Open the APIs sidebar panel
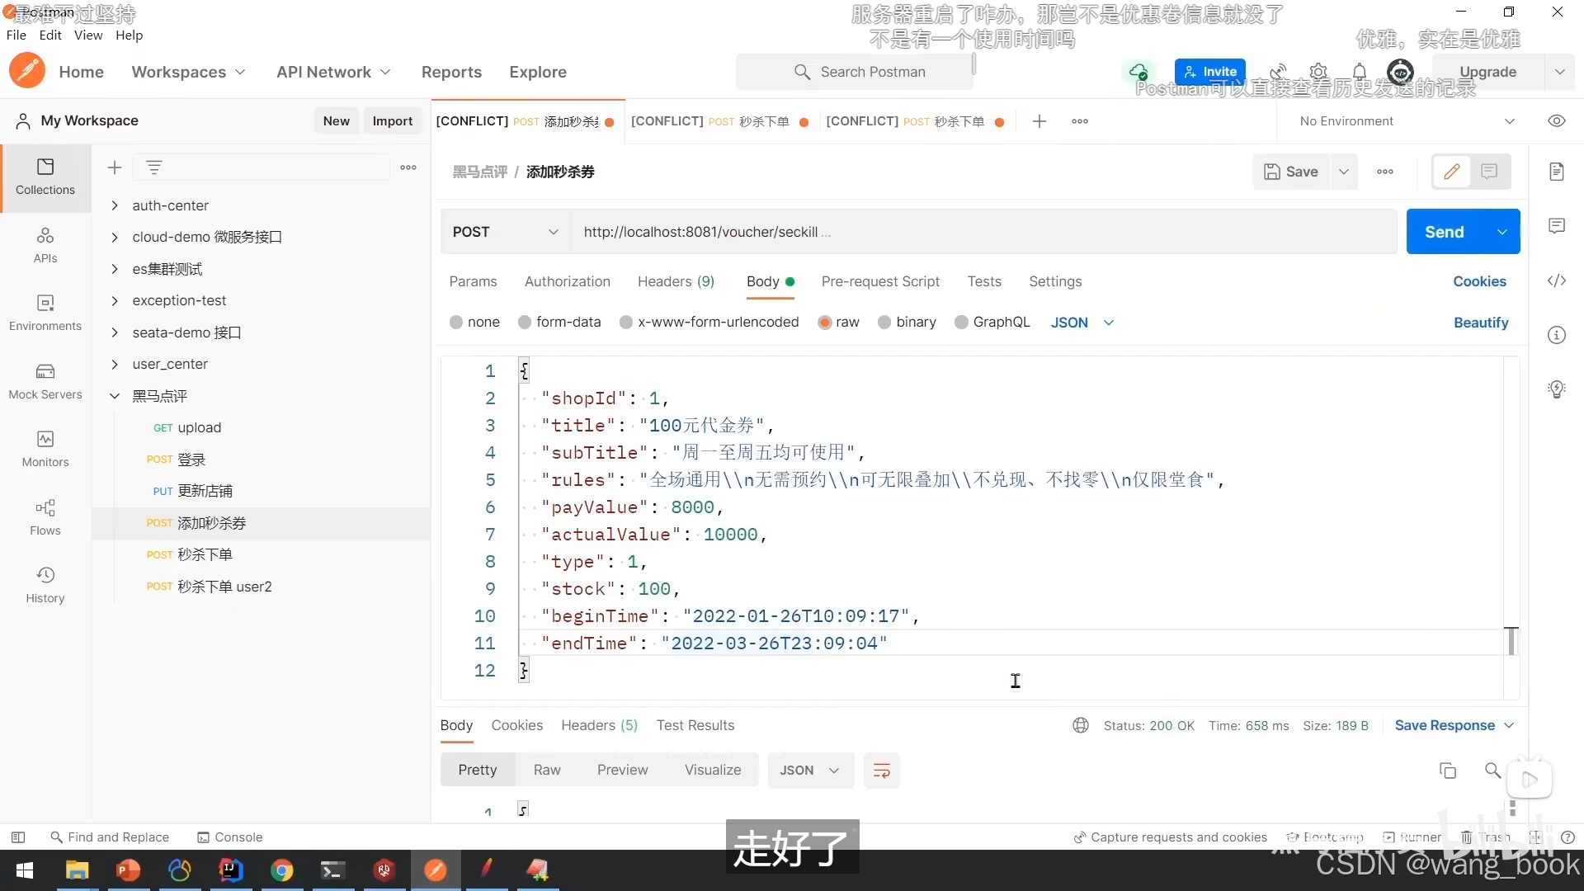The image size is (1584, 891). 45,245
